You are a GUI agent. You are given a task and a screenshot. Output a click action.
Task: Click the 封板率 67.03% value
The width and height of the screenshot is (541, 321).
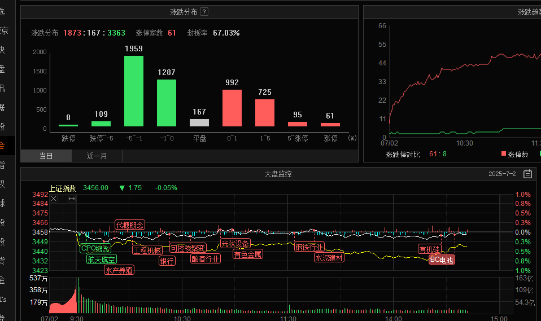pyautogui.click(x=226, y=33)
